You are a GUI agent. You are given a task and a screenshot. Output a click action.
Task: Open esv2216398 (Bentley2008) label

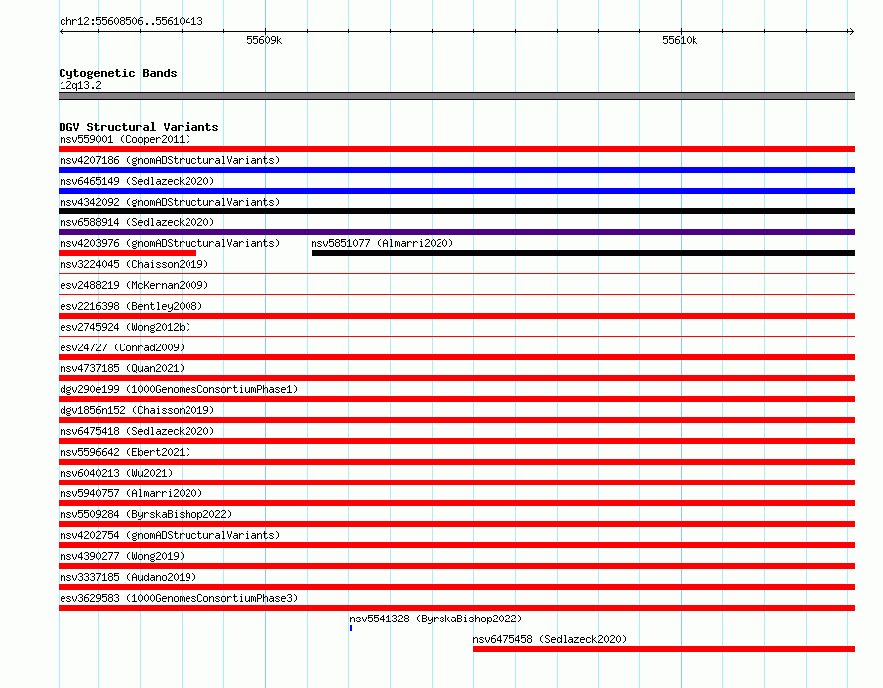(131, 306)
